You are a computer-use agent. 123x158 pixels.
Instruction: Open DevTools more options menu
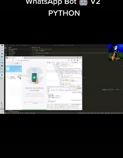pyautogui.click(x=79, y=63)
